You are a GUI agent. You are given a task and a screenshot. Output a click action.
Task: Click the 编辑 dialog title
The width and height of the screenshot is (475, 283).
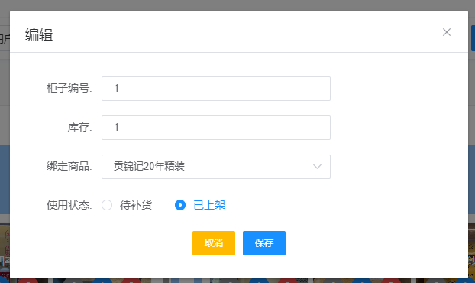(39, 34)
